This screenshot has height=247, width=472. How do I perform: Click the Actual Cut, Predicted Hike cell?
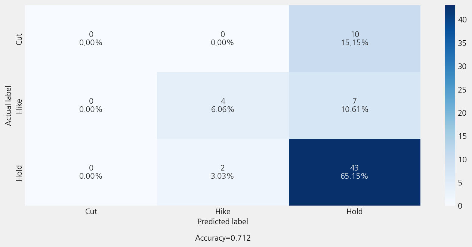point(223,38)
